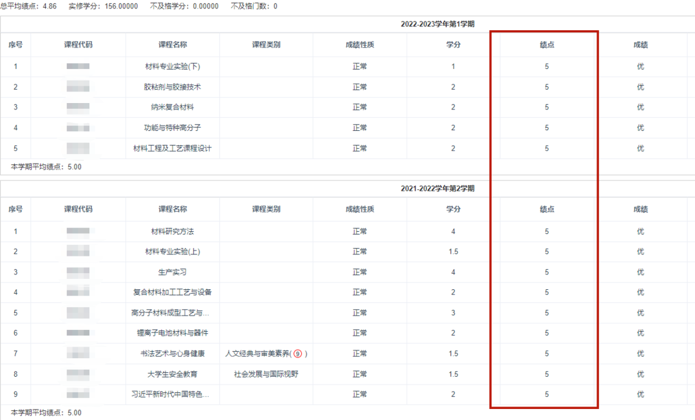
Task: Open the course 生产实习
Action: (x=172, y=271)
